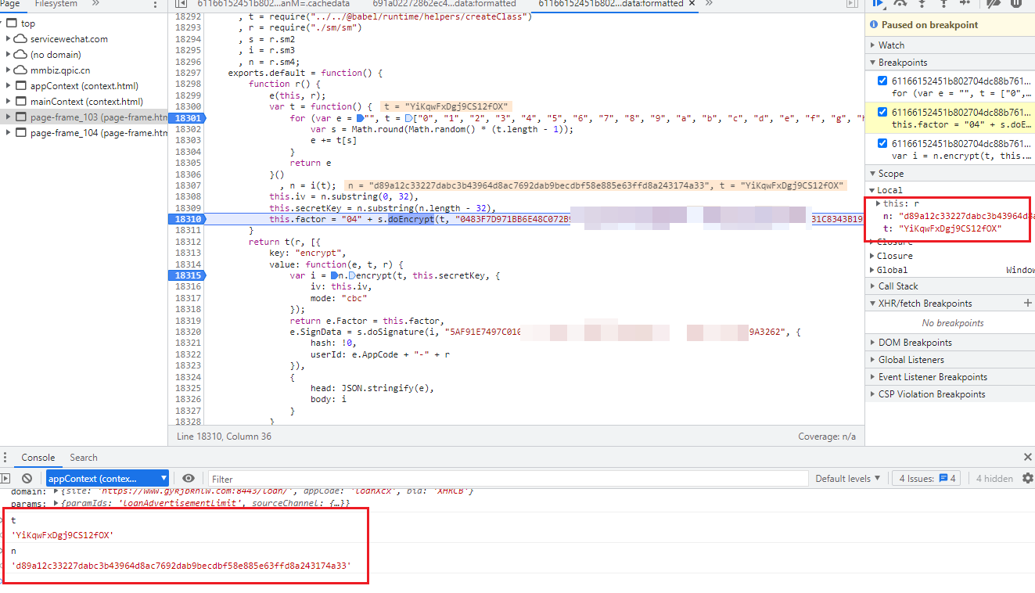Uncheck the 'var i = n.encrypt' breakpoint
Viewport: 1035px width, 593px height.
882,143
